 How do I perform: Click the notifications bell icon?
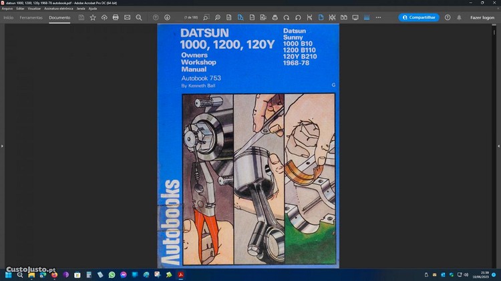click(459, 17)
